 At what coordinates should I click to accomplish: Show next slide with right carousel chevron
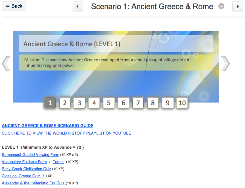tap(225, 64)
